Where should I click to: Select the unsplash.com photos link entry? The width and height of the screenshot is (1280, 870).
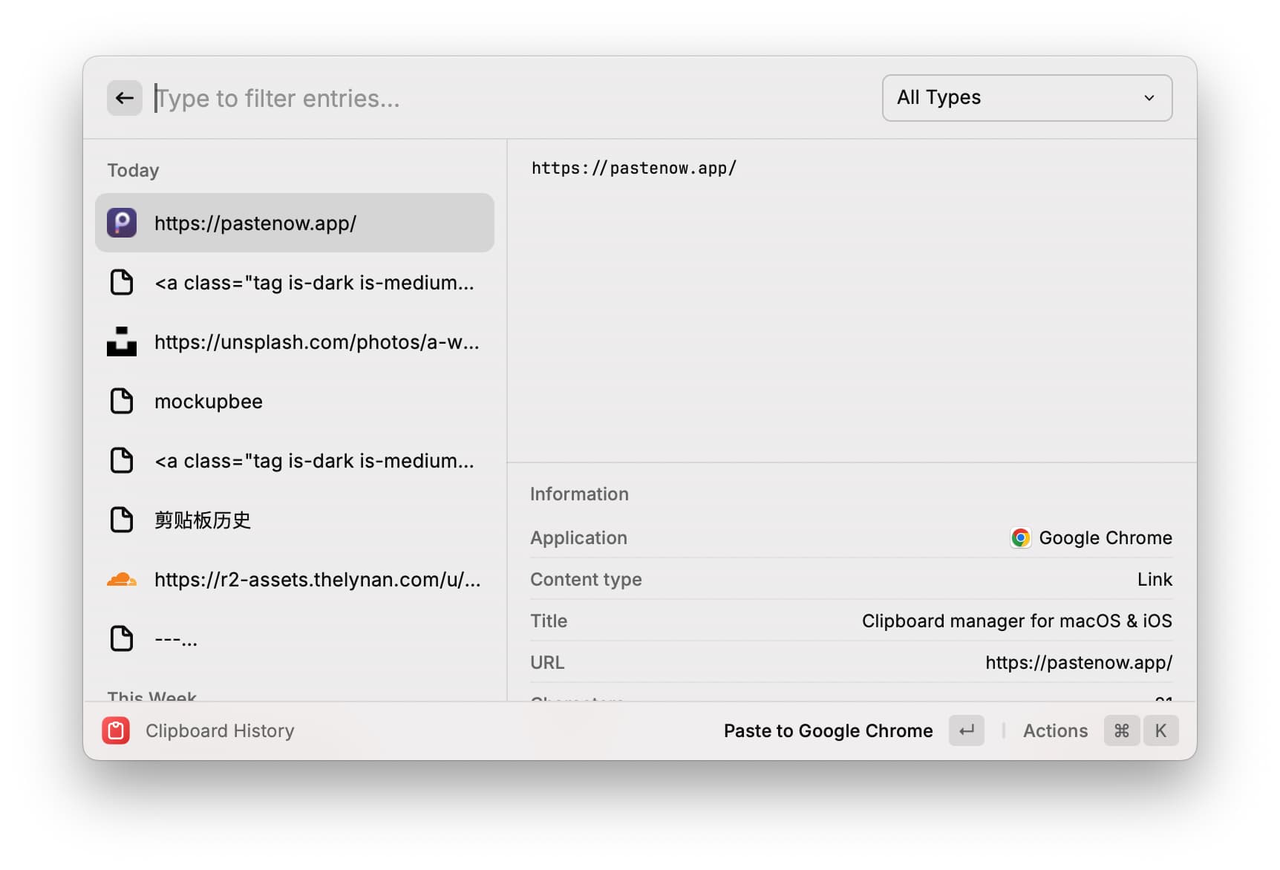pyautogui.click(x=316, y=341)
